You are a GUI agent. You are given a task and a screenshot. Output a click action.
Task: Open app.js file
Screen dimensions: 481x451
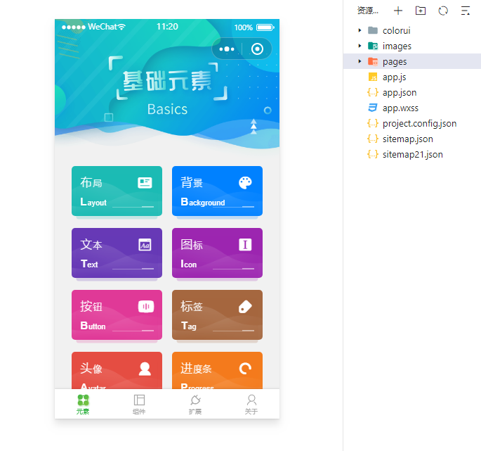click(412, 77)
